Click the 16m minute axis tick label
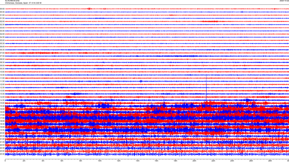 coord(157,161)
